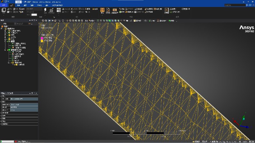Select the Static Structural (A5) tree item
This screenshot has width=255, height=143.
16,50
